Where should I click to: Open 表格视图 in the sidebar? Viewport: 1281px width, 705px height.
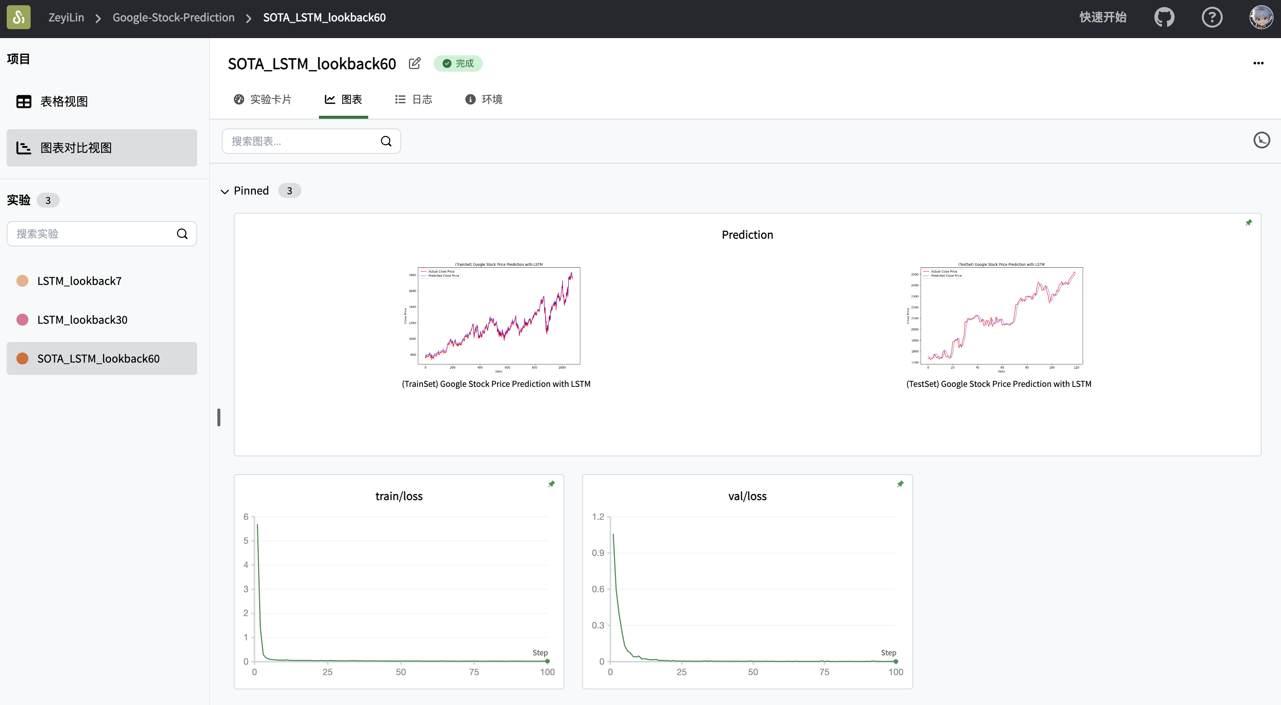tap(63, 102)
